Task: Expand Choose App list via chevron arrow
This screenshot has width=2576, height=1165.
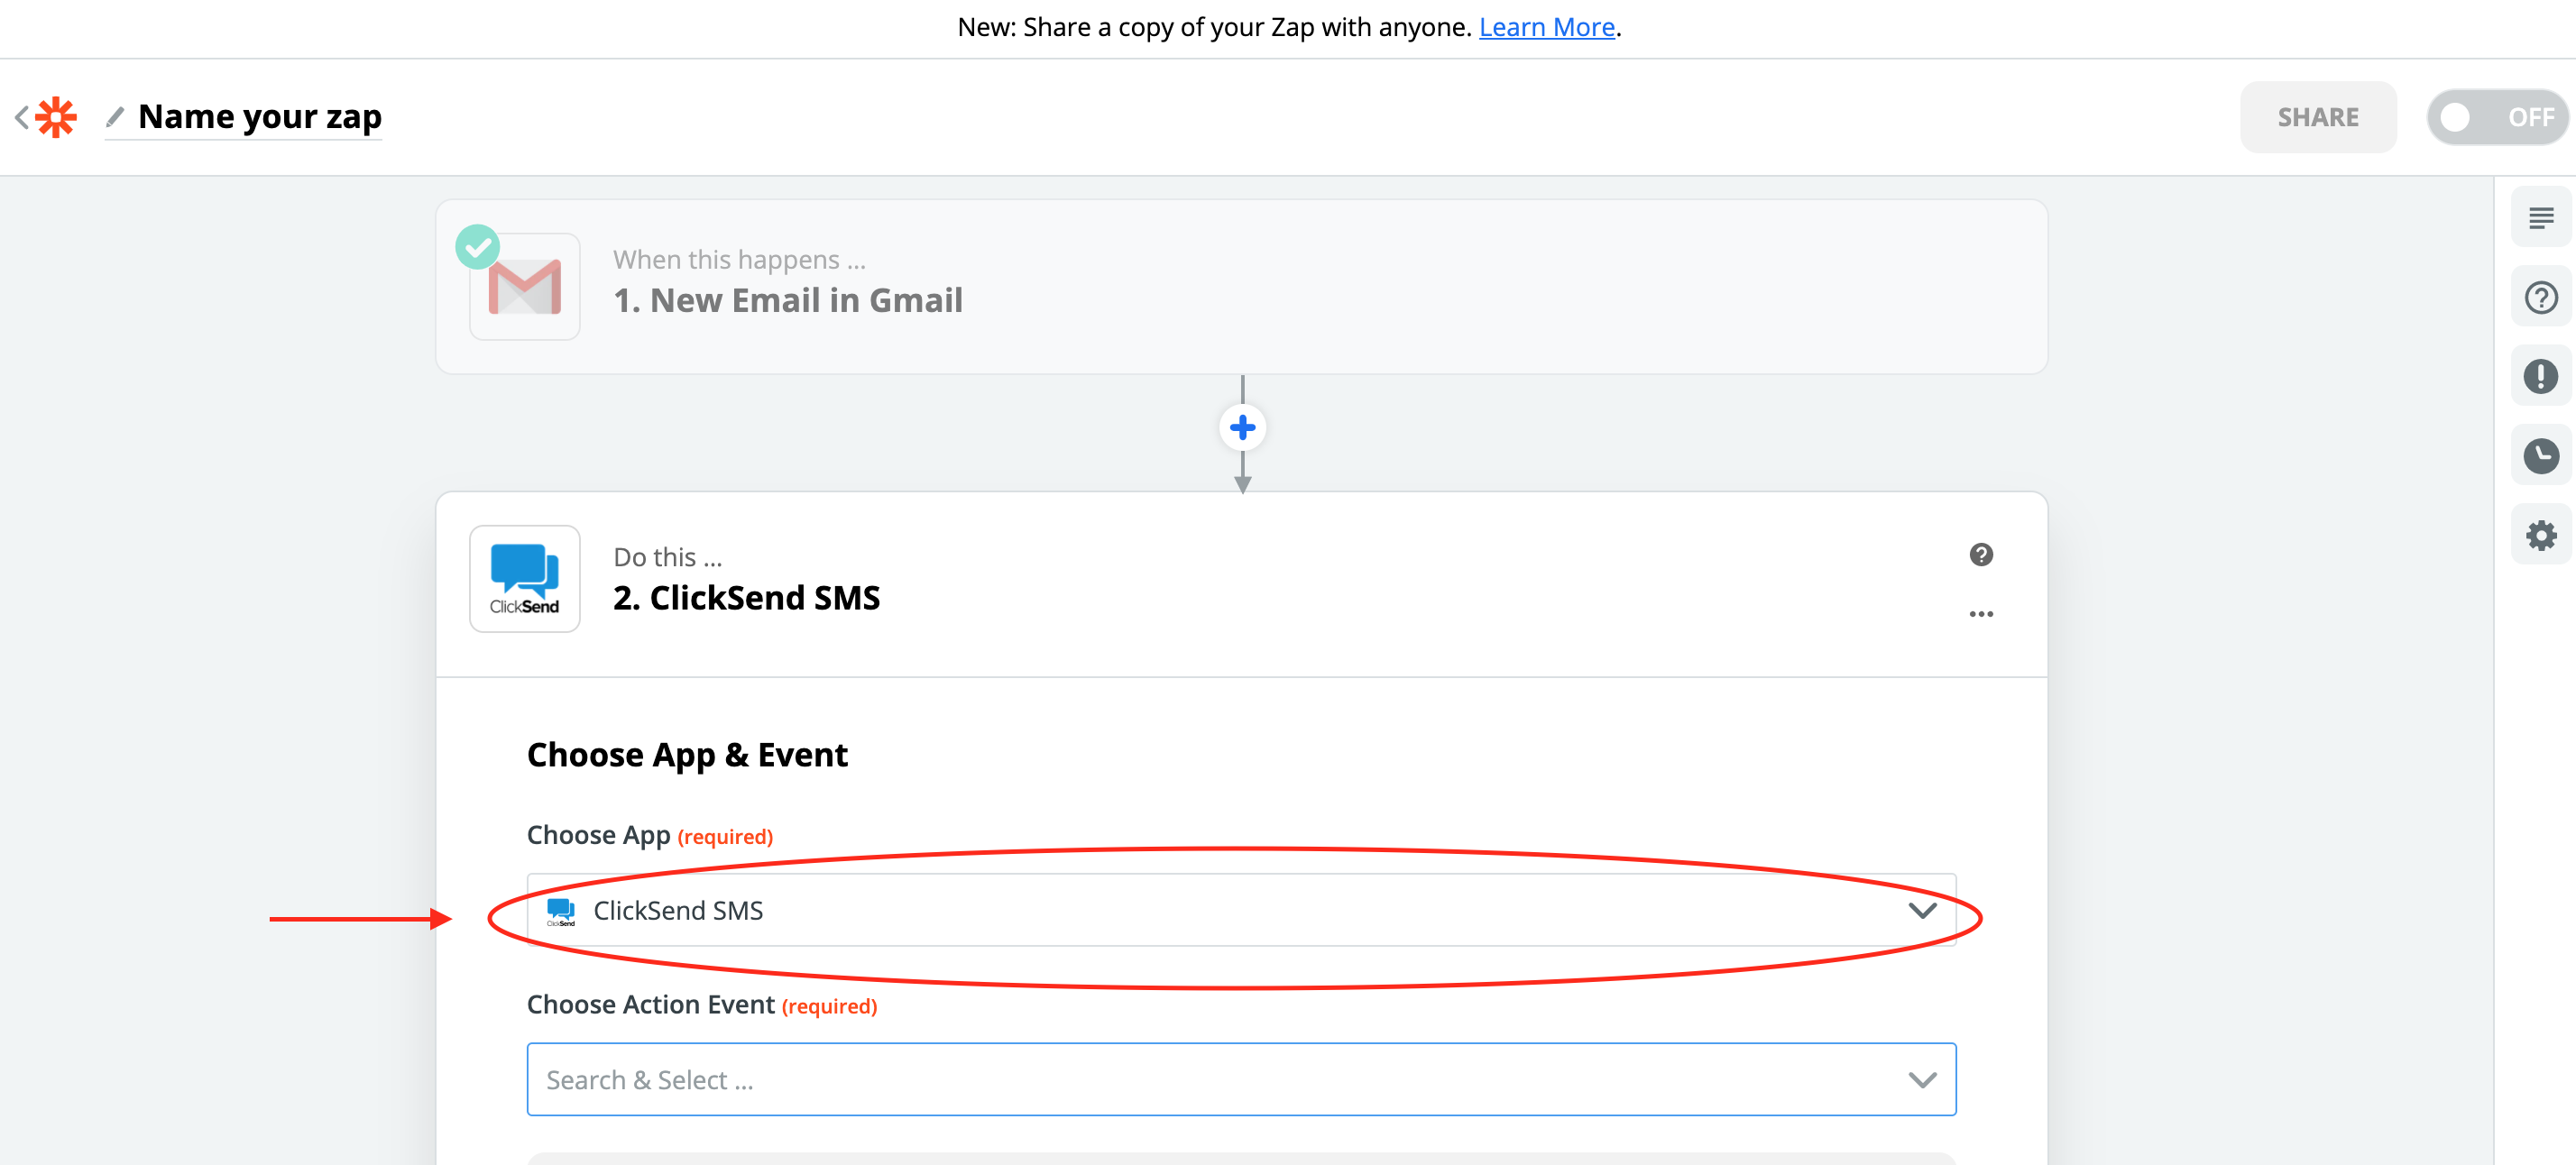Action: coord(1921,910)
